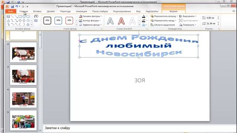The height and width of the screenshot is (133, 237).
Task: Expand the shape styles gallery
Action: tap(76, 25)
